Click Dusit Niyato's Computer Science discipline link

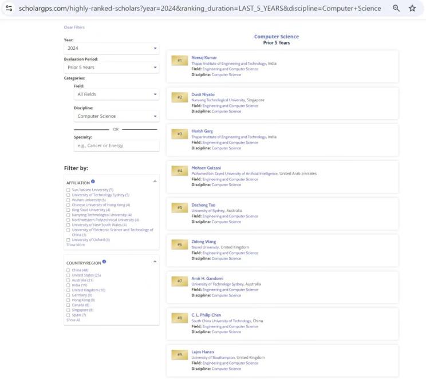[226, 112]
